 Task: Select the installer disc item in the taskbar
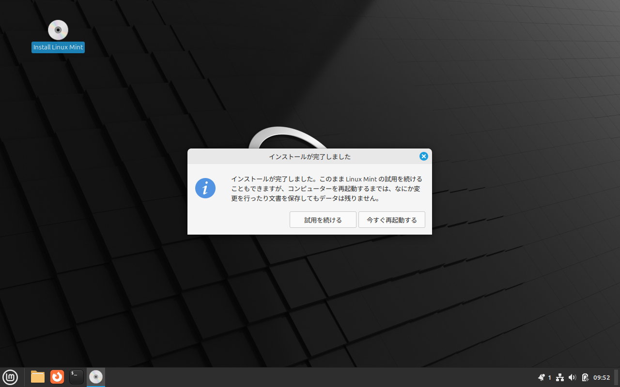(x=96, y=377)
